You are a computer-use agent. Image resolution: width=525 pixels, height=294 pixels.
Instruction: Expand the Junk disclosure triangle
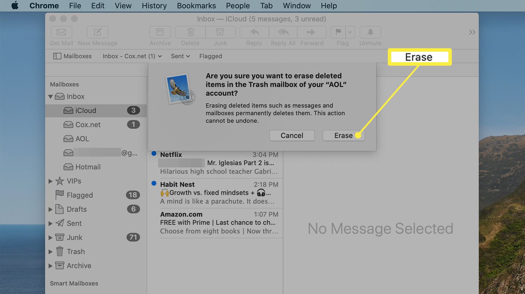[x=50, y=237]
